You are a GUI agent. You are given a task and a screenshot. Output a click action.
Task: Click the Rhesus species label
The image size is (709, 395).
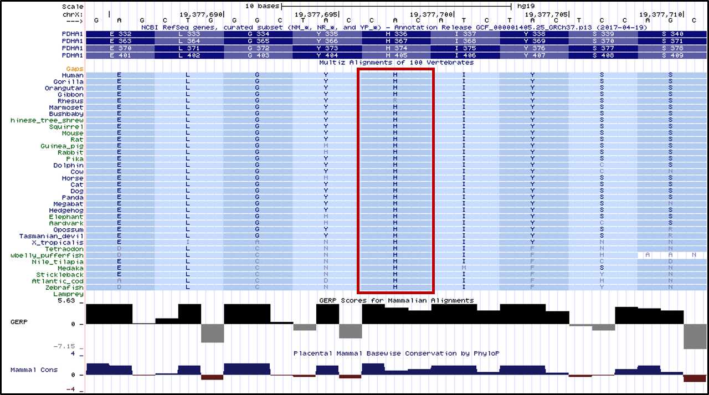click(x=70, y=101)
